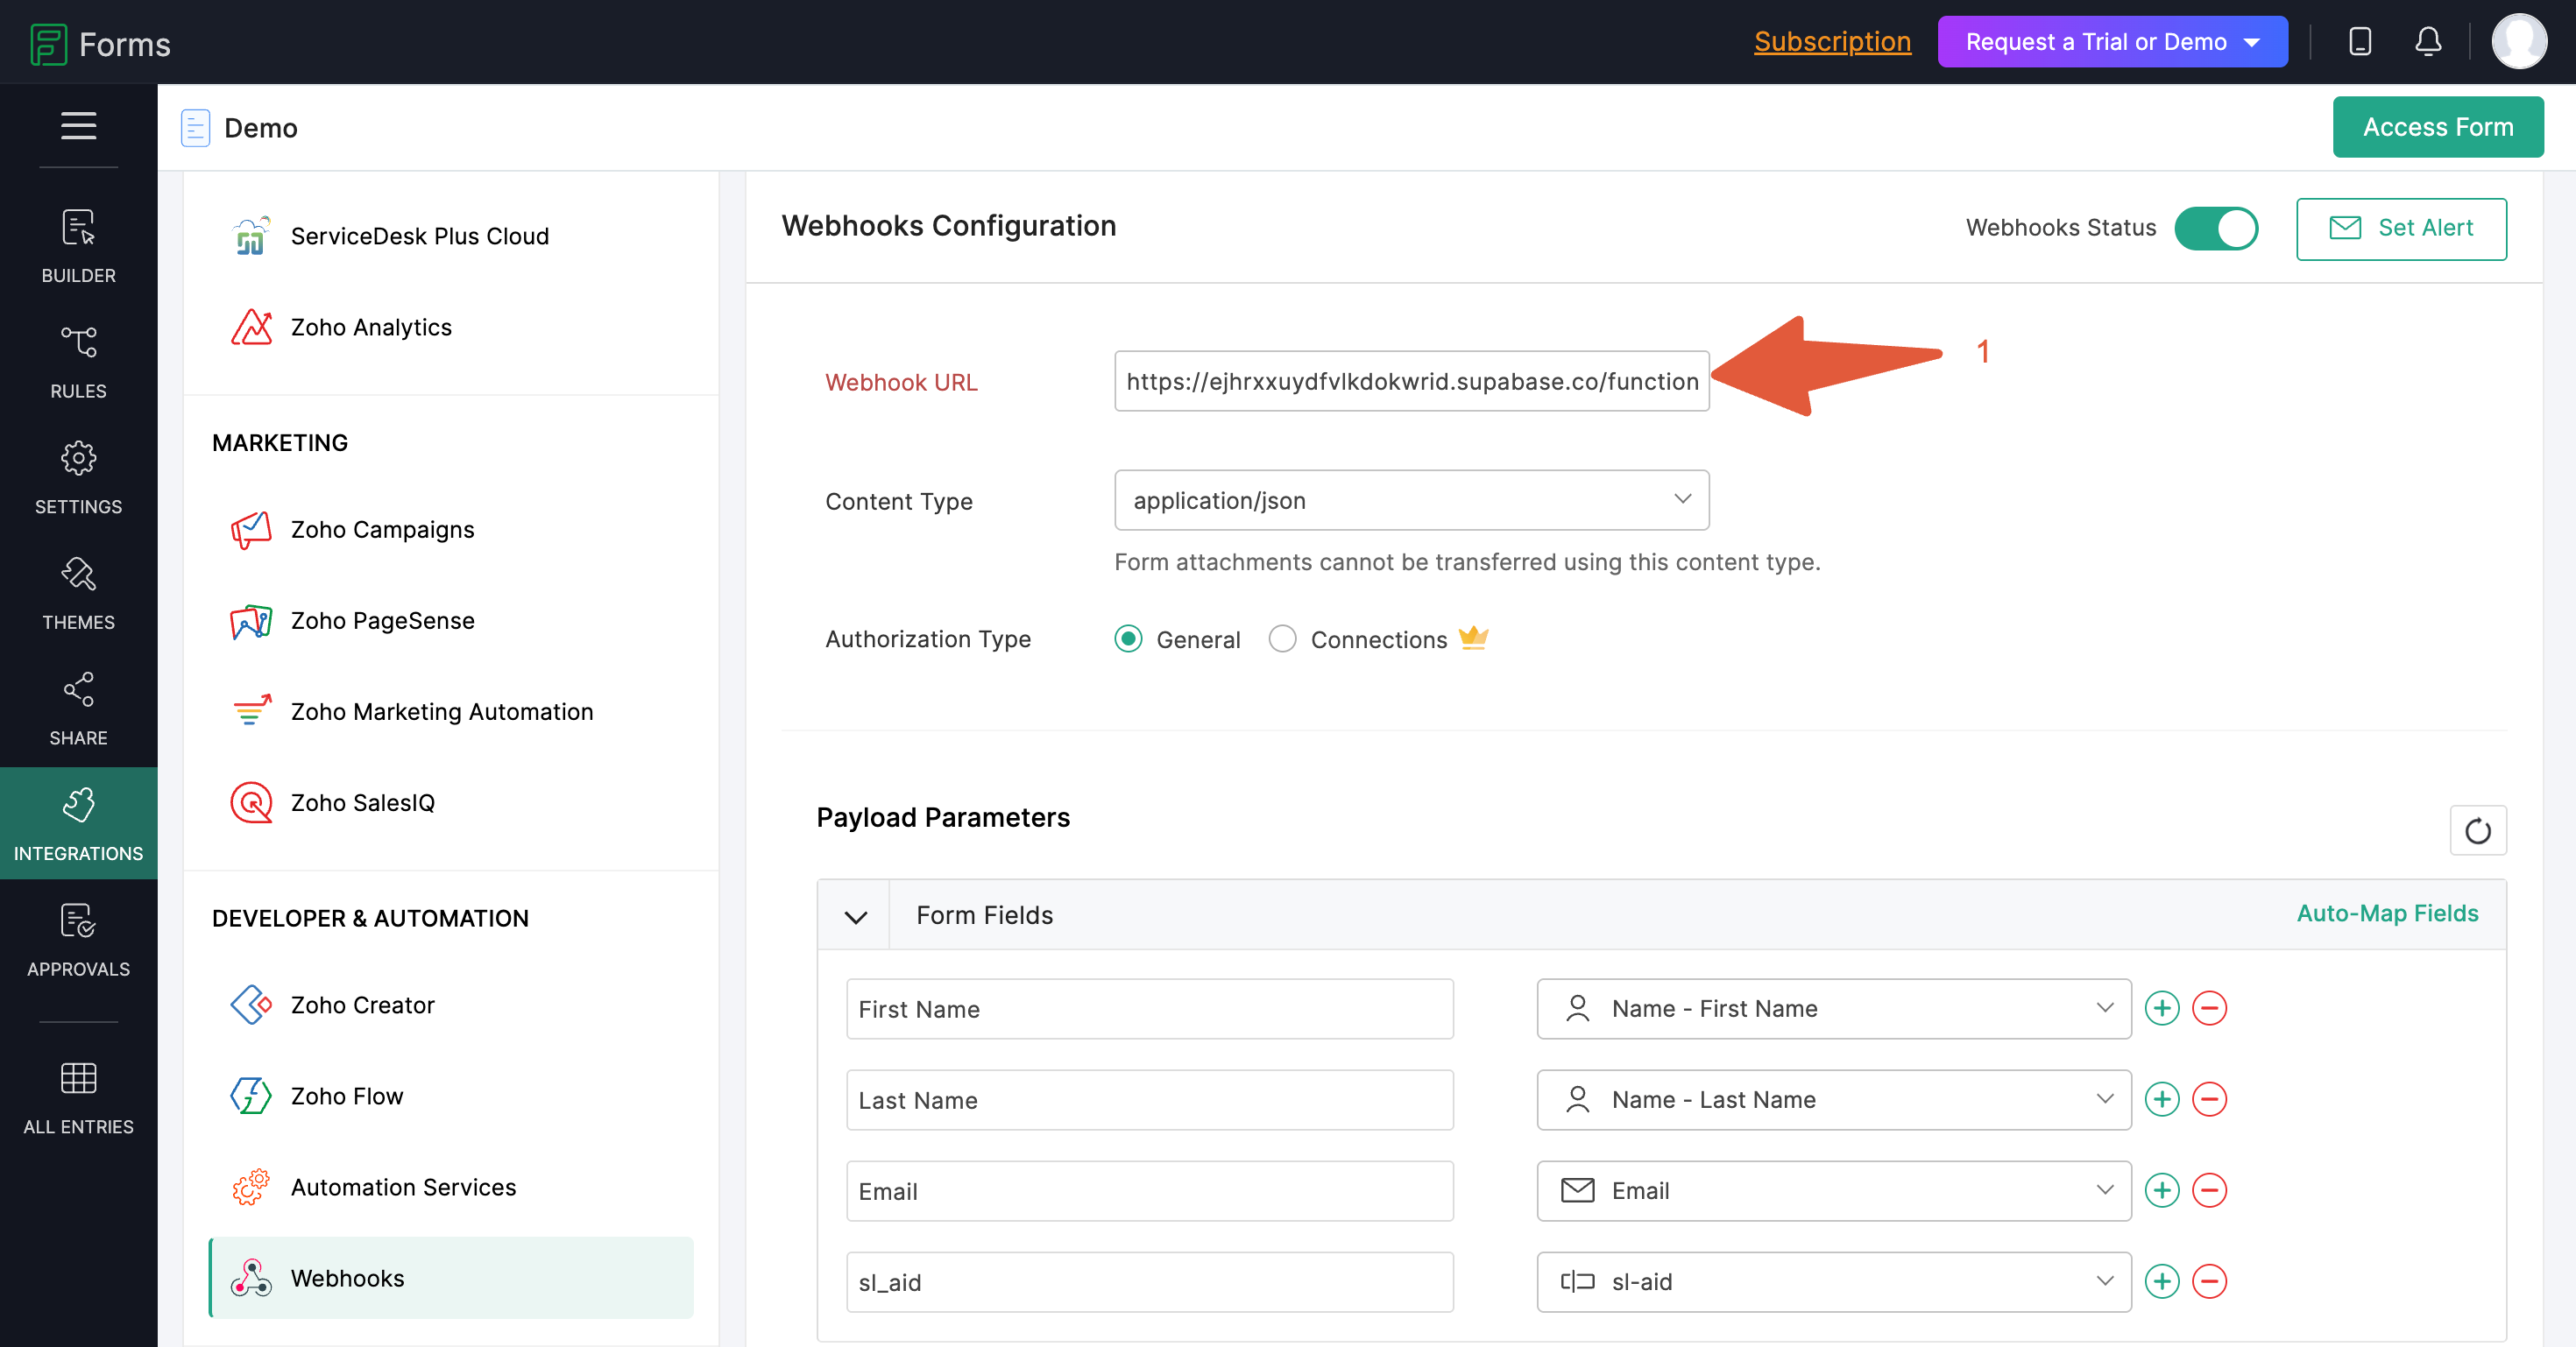The image size is (2576, 1347).
Task: Open Name - First Name field dropdown
Action: coord(1833,1008)
